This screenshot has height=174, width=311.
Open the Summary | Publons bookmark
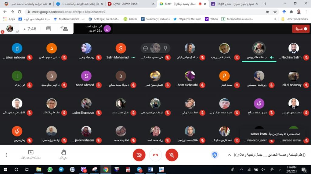(x=155, y=19)
